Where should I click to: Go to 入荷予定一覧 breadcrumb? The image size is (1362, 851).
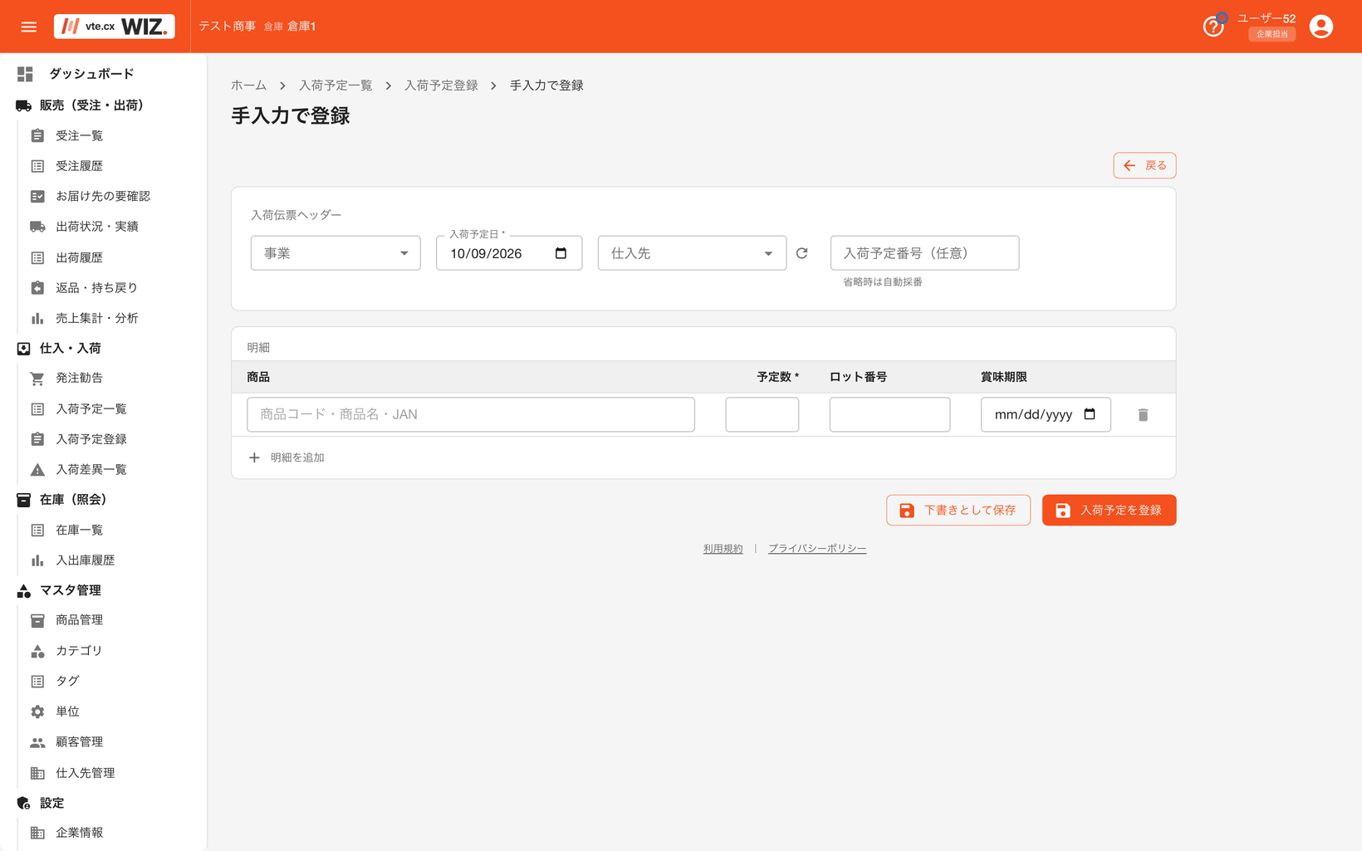pos(336,86)
